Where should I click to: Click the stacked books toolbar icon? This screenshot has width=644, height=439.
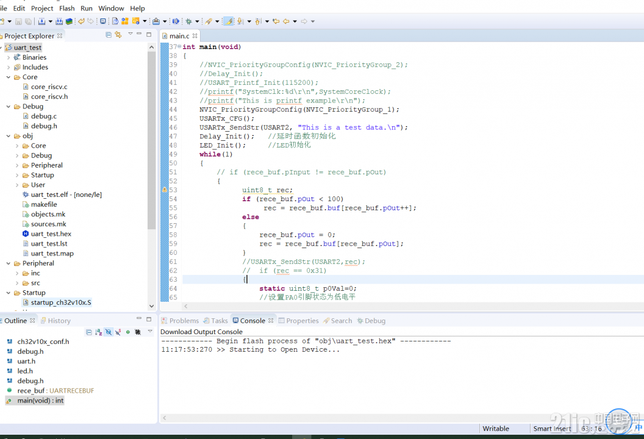[69, 21]
